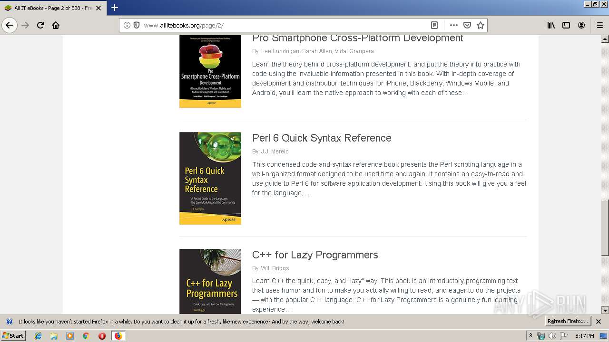Open the network status tray icon
Screen dimensions: 609x342
coord(541,336)
